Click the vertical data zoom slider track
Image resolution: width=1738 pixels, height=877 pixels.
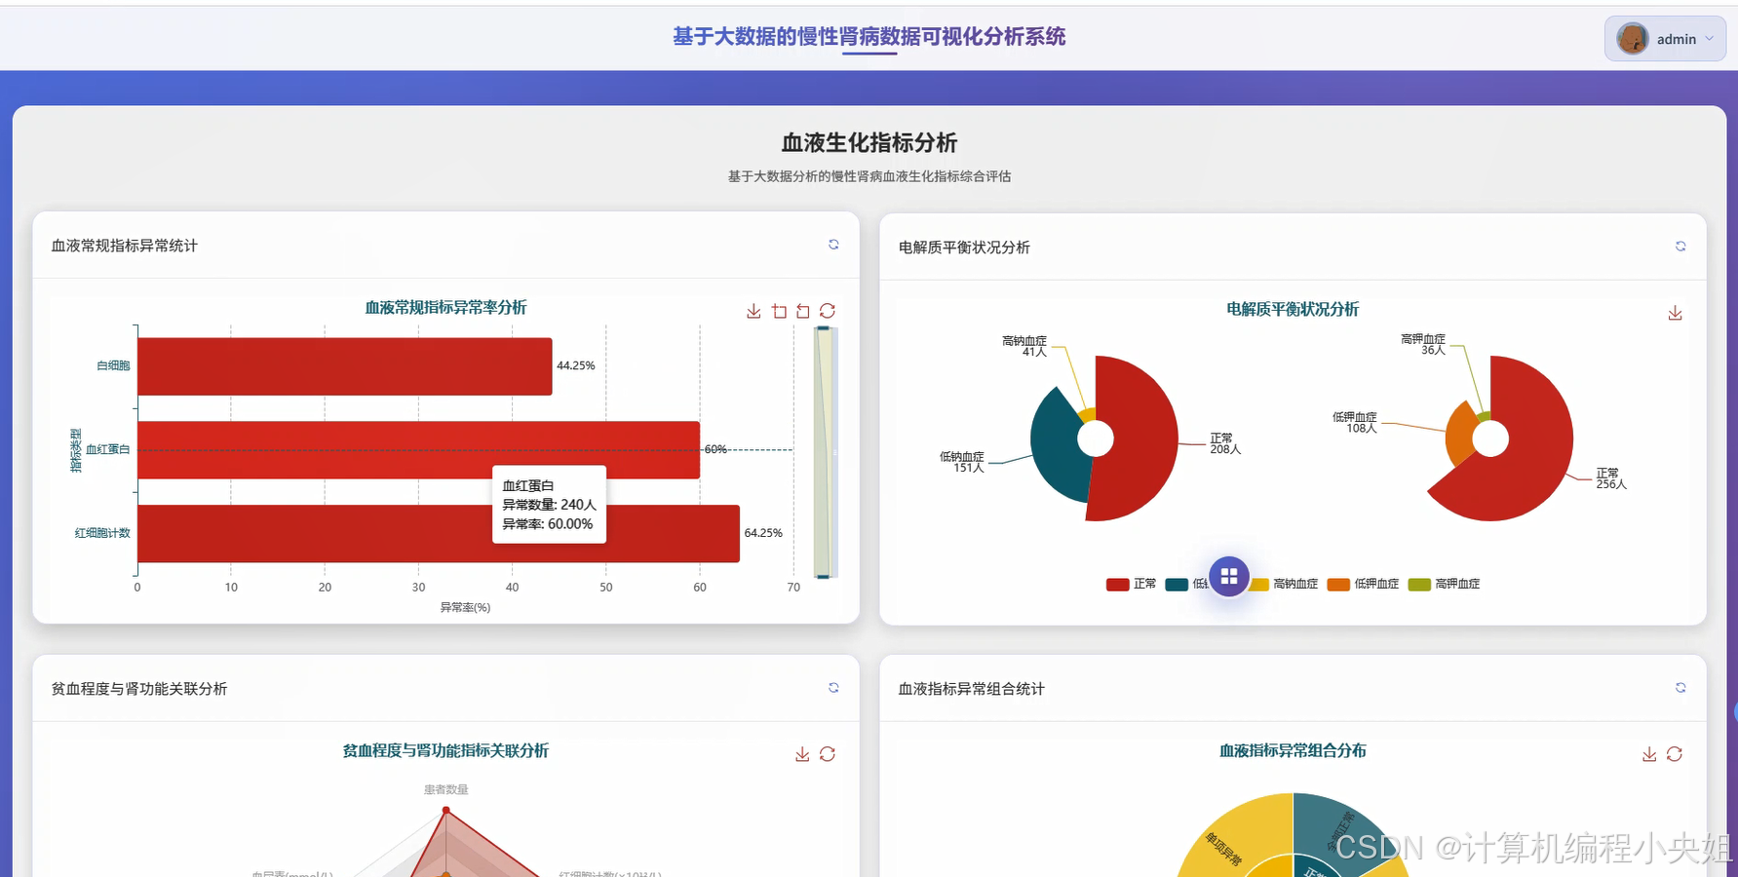(824, 452)
